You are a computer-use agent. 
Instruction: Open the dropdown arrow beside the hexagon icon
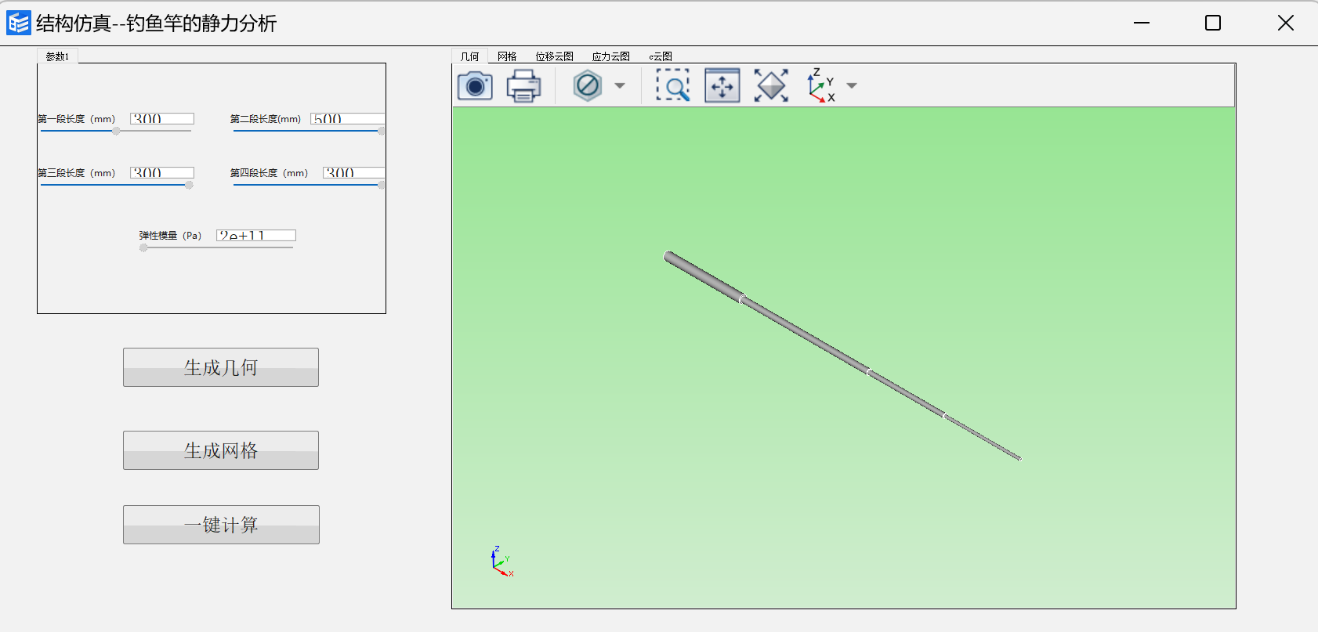(620, 85)
